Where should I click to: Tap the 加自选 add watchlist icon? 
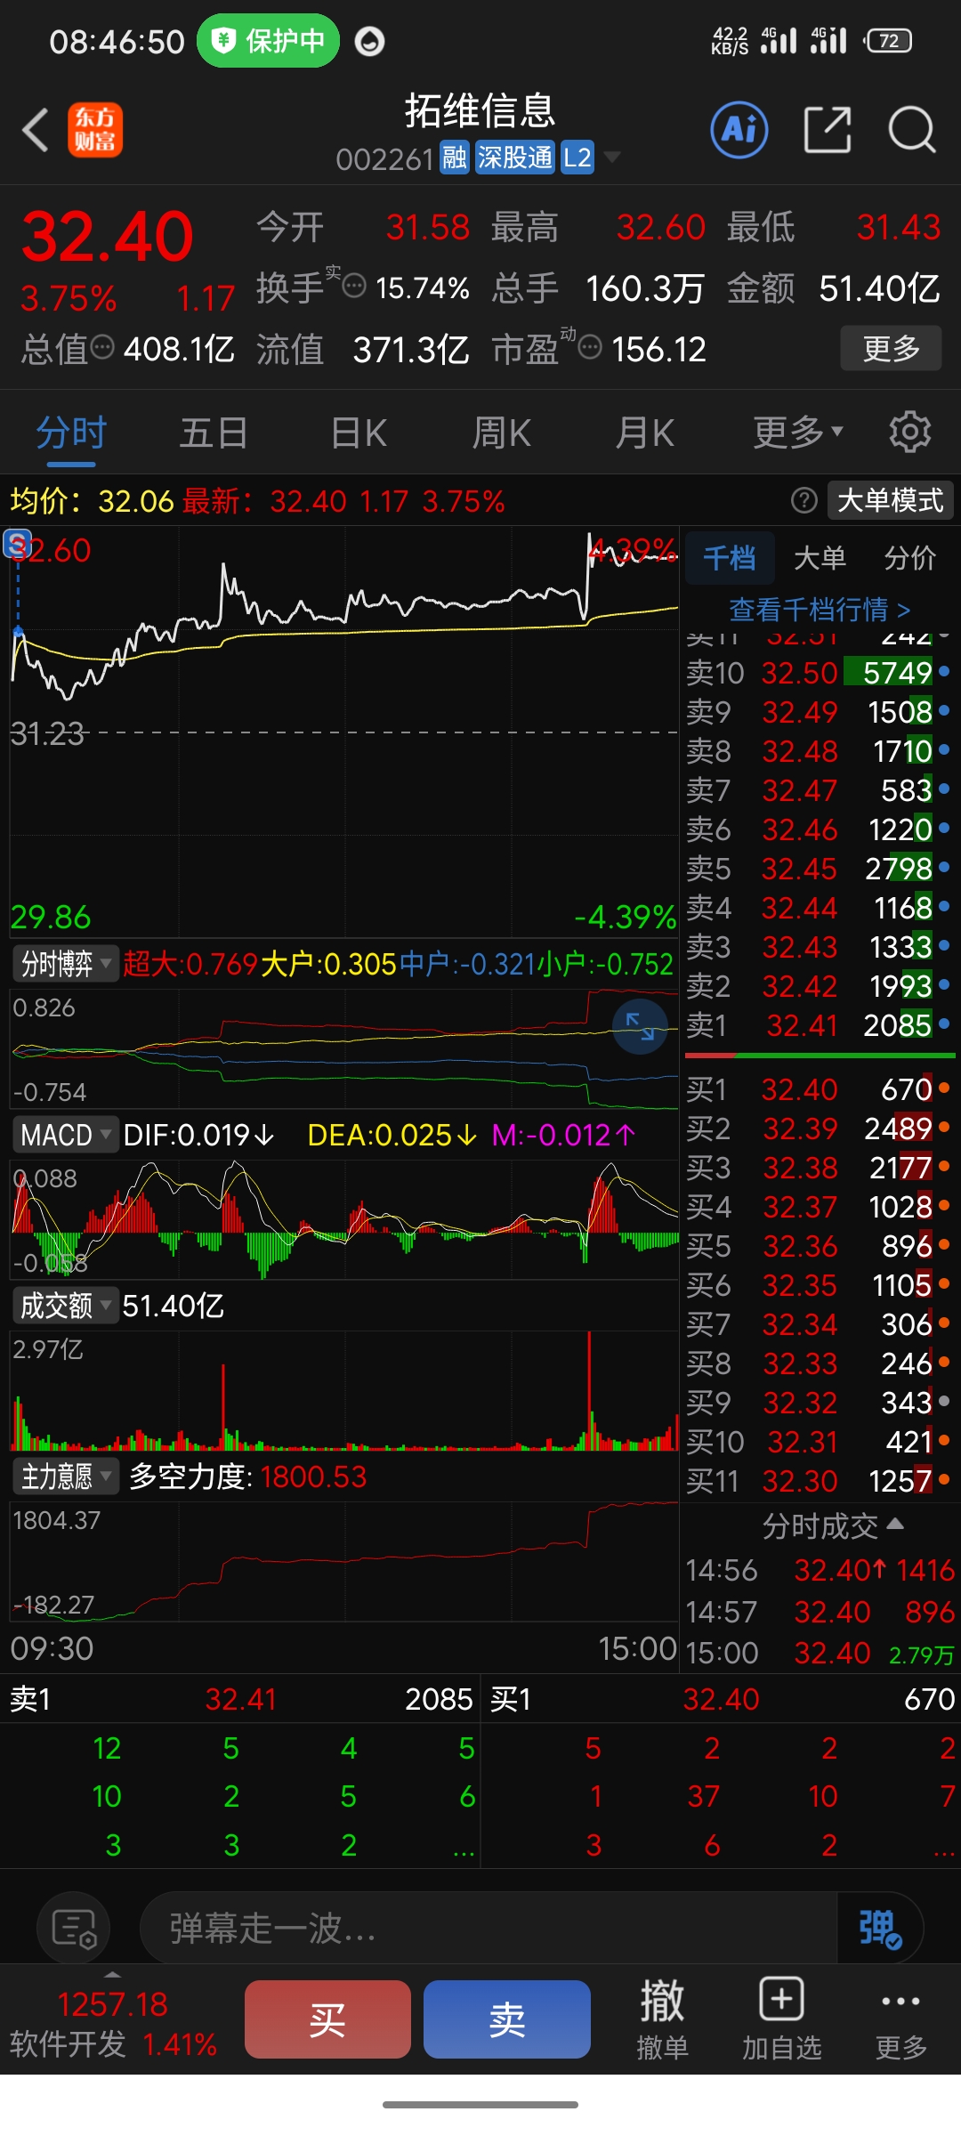tap(781, 2018)
